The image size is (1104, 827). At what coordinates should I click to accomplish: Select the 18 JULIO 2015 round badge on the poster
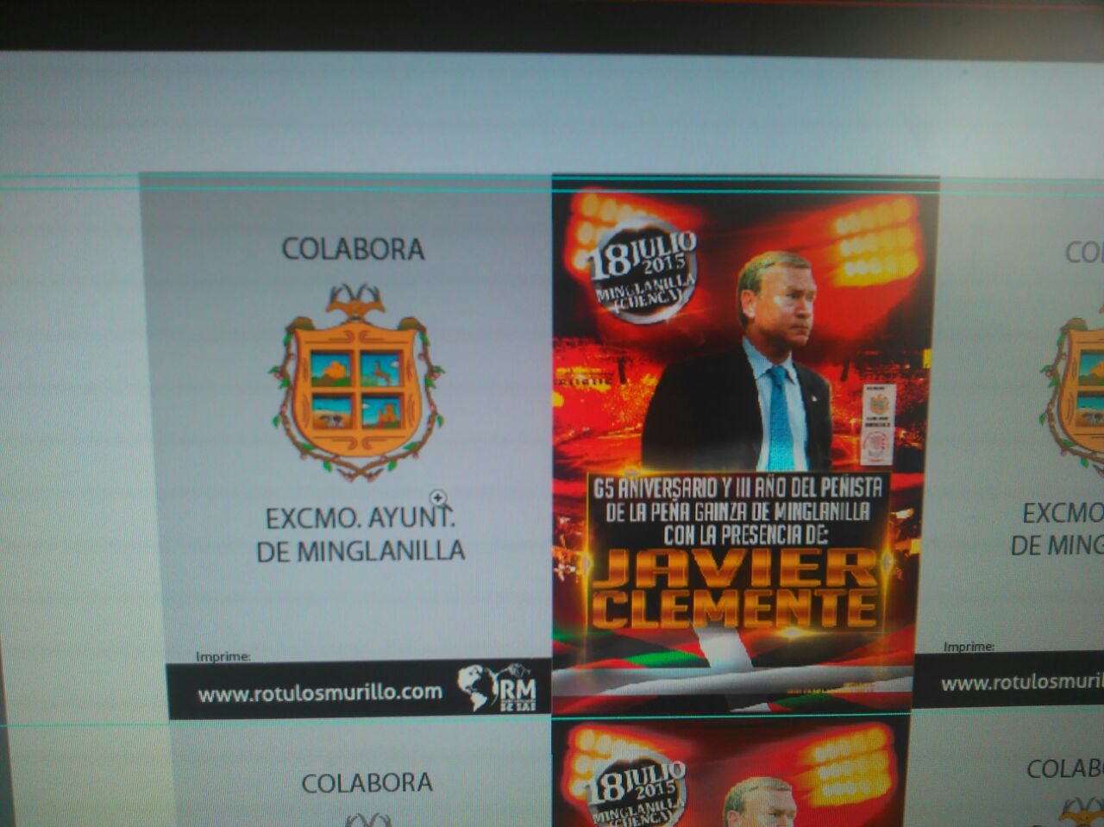pyautogui.click(x=643, y=269)
